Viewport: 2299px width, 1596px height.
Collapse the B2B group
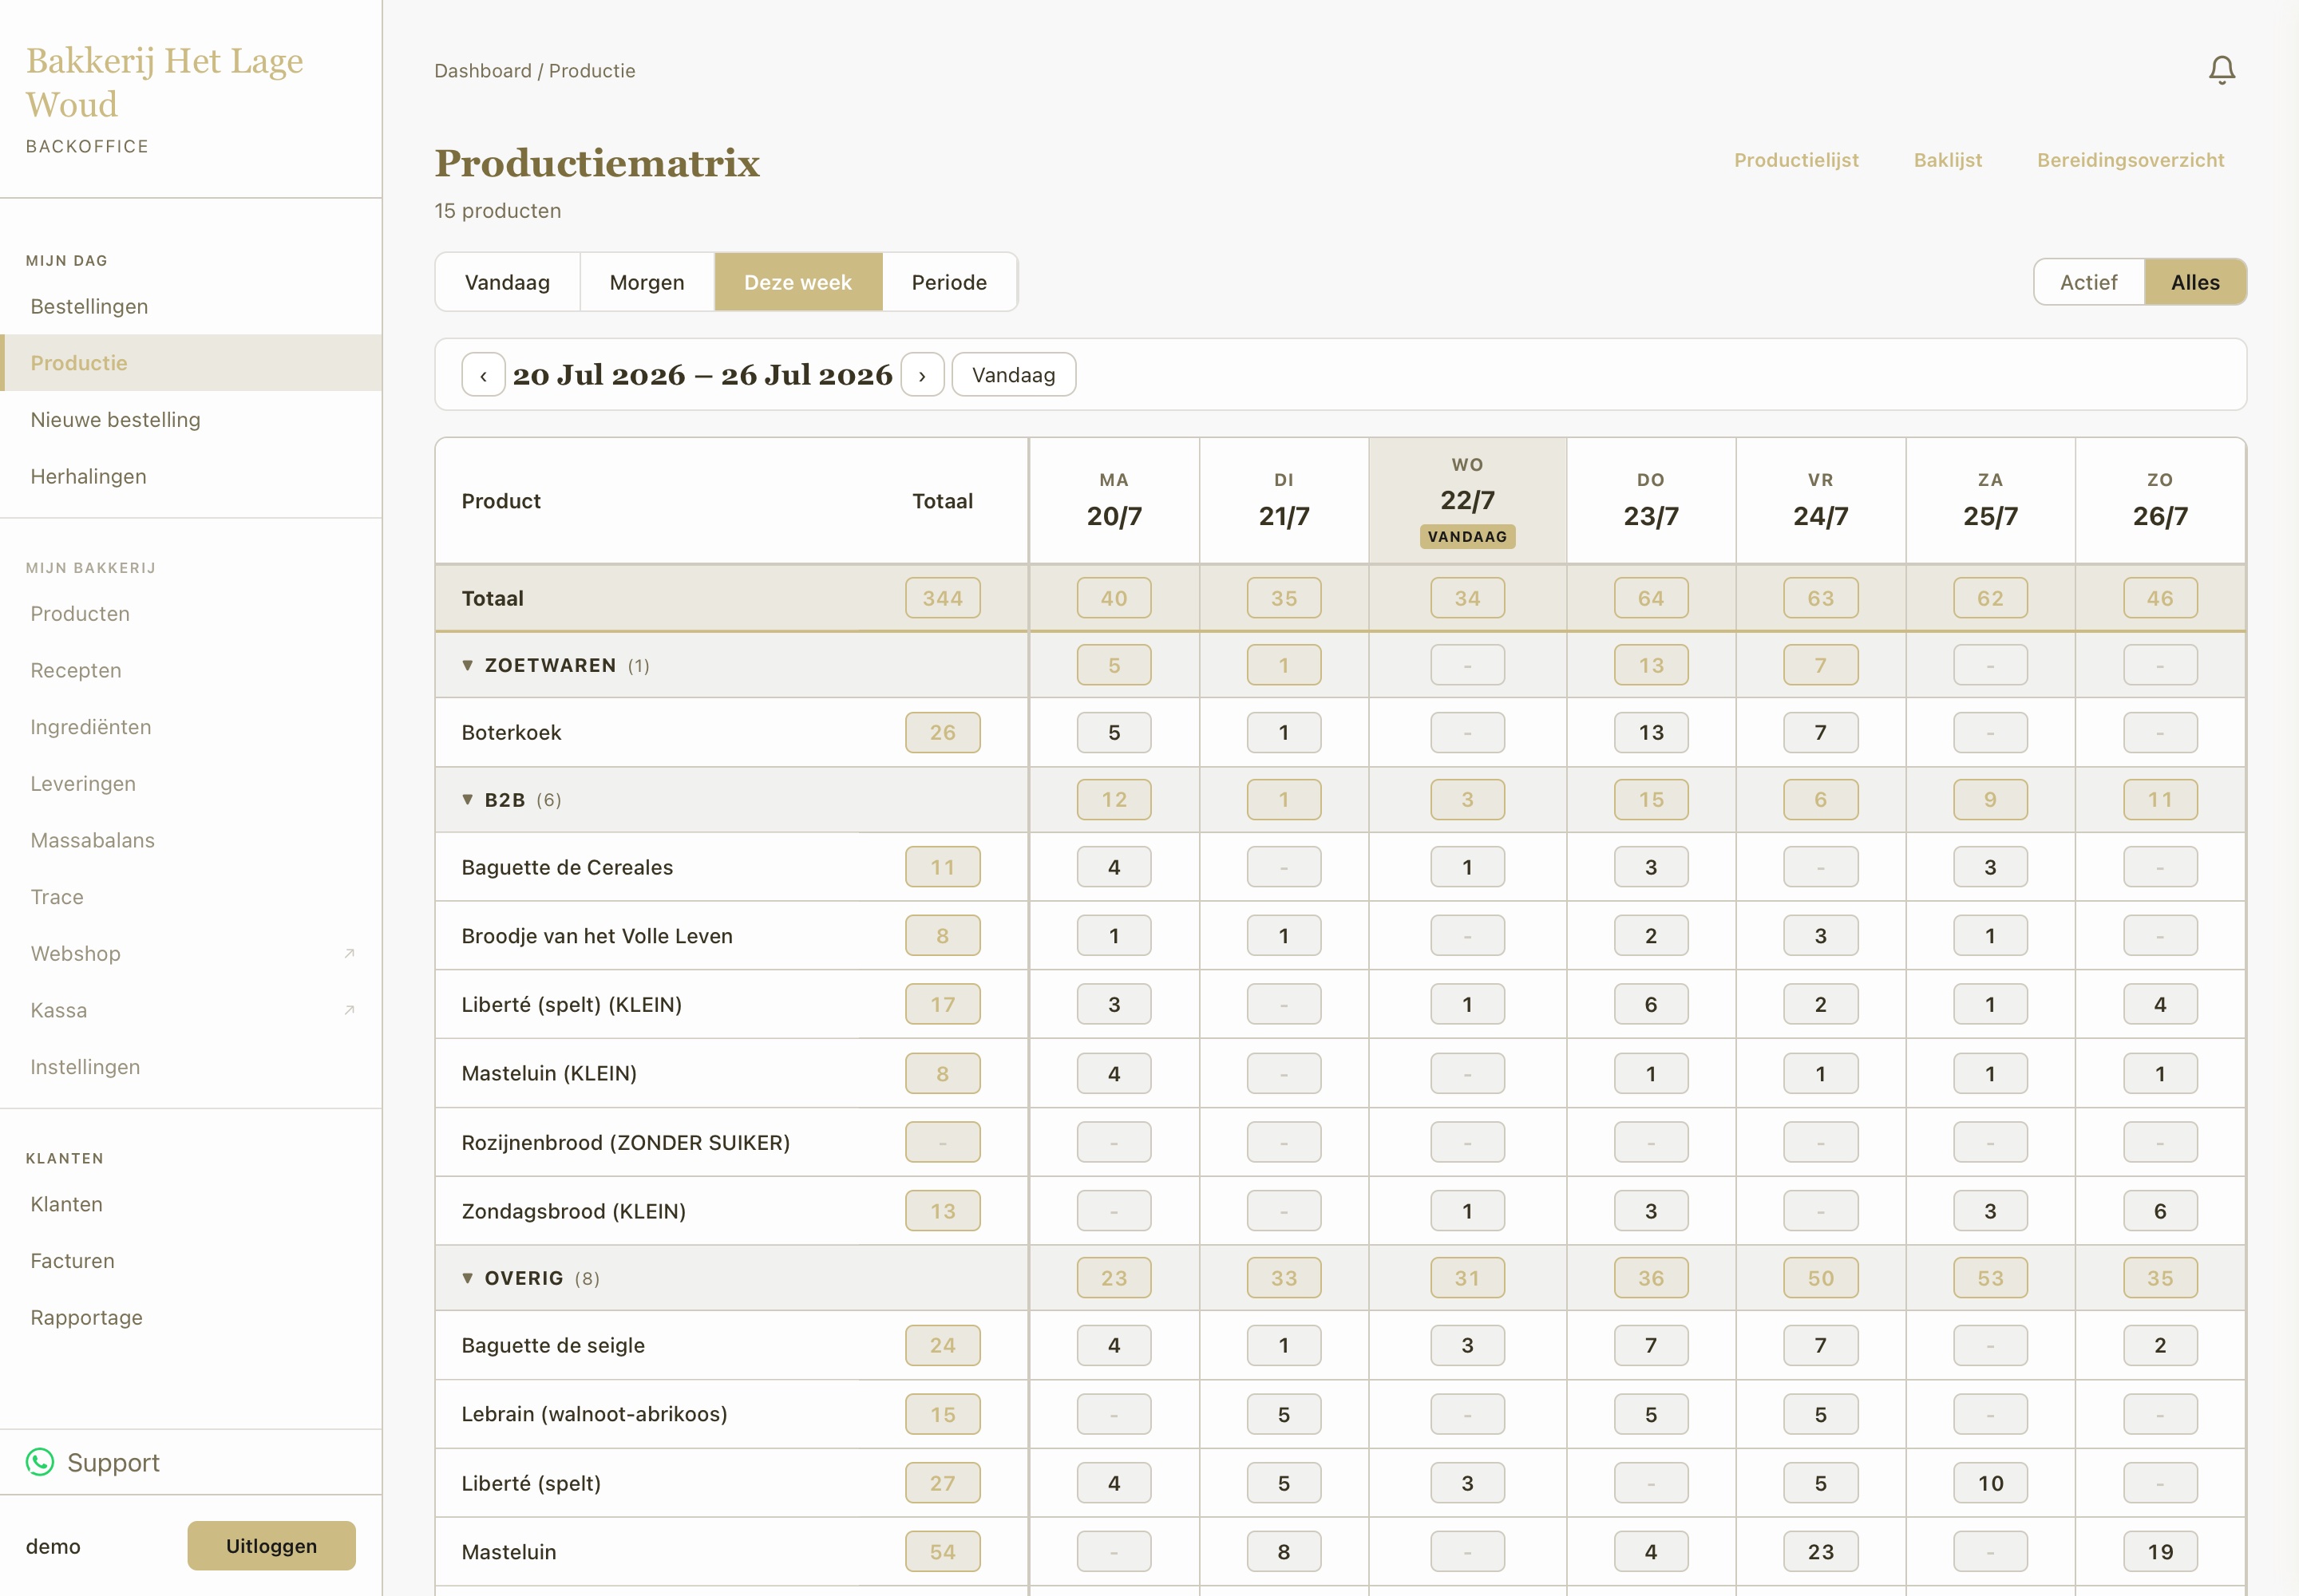point(467,799)
